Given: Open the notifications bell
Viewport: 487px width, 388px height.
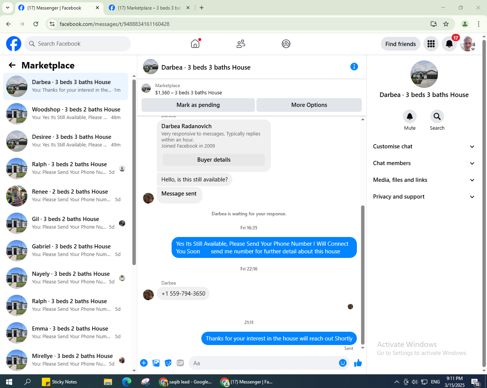Looking at the screenshot, I should pos(449,44).
